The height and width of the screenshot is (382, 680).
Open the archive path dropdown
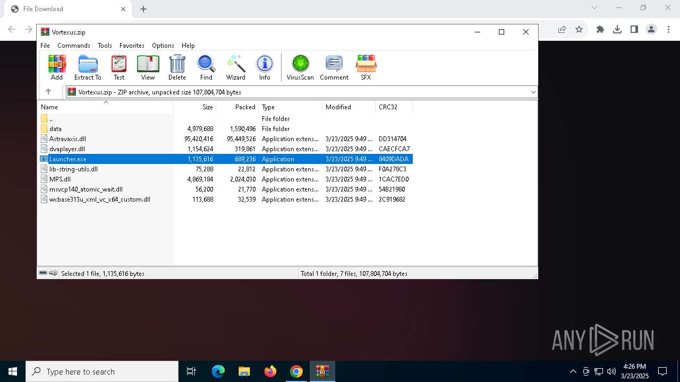pos(533,92)
